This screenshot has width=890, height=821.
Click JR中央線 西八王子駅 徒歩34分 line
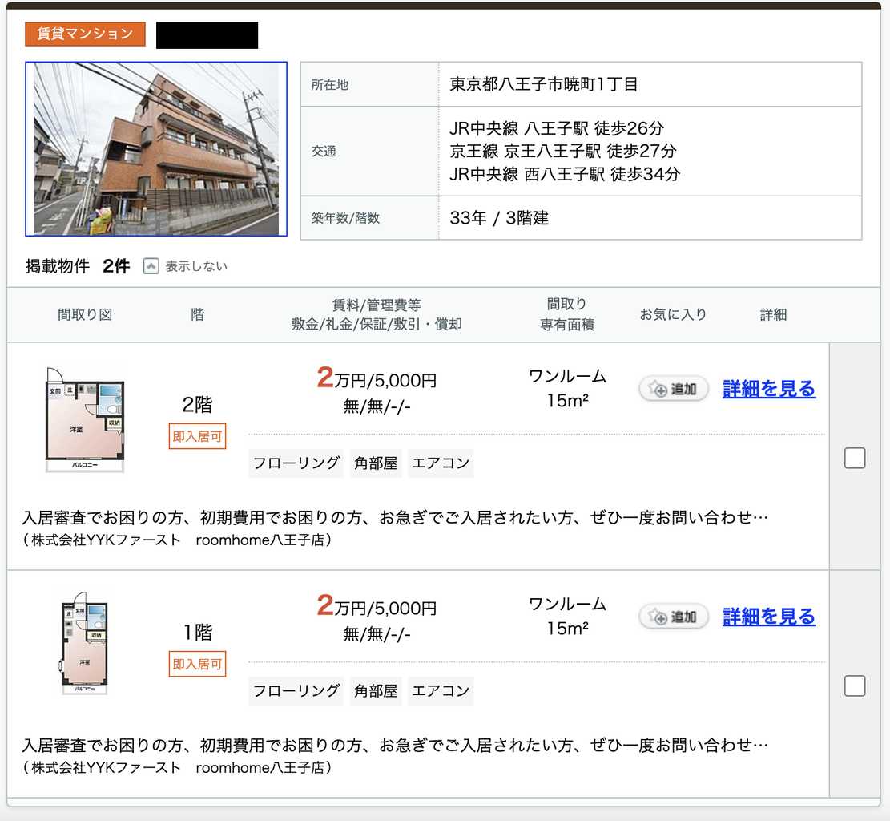[565, 174]
